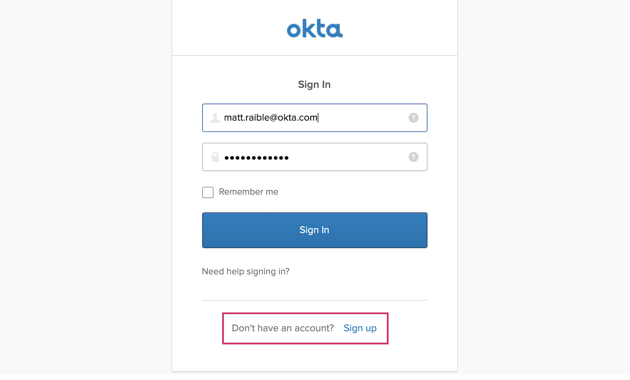Click the Sign In heading text
Image resolution: width=630 pixels, height=380 pixels.
(x=314, y=84)
